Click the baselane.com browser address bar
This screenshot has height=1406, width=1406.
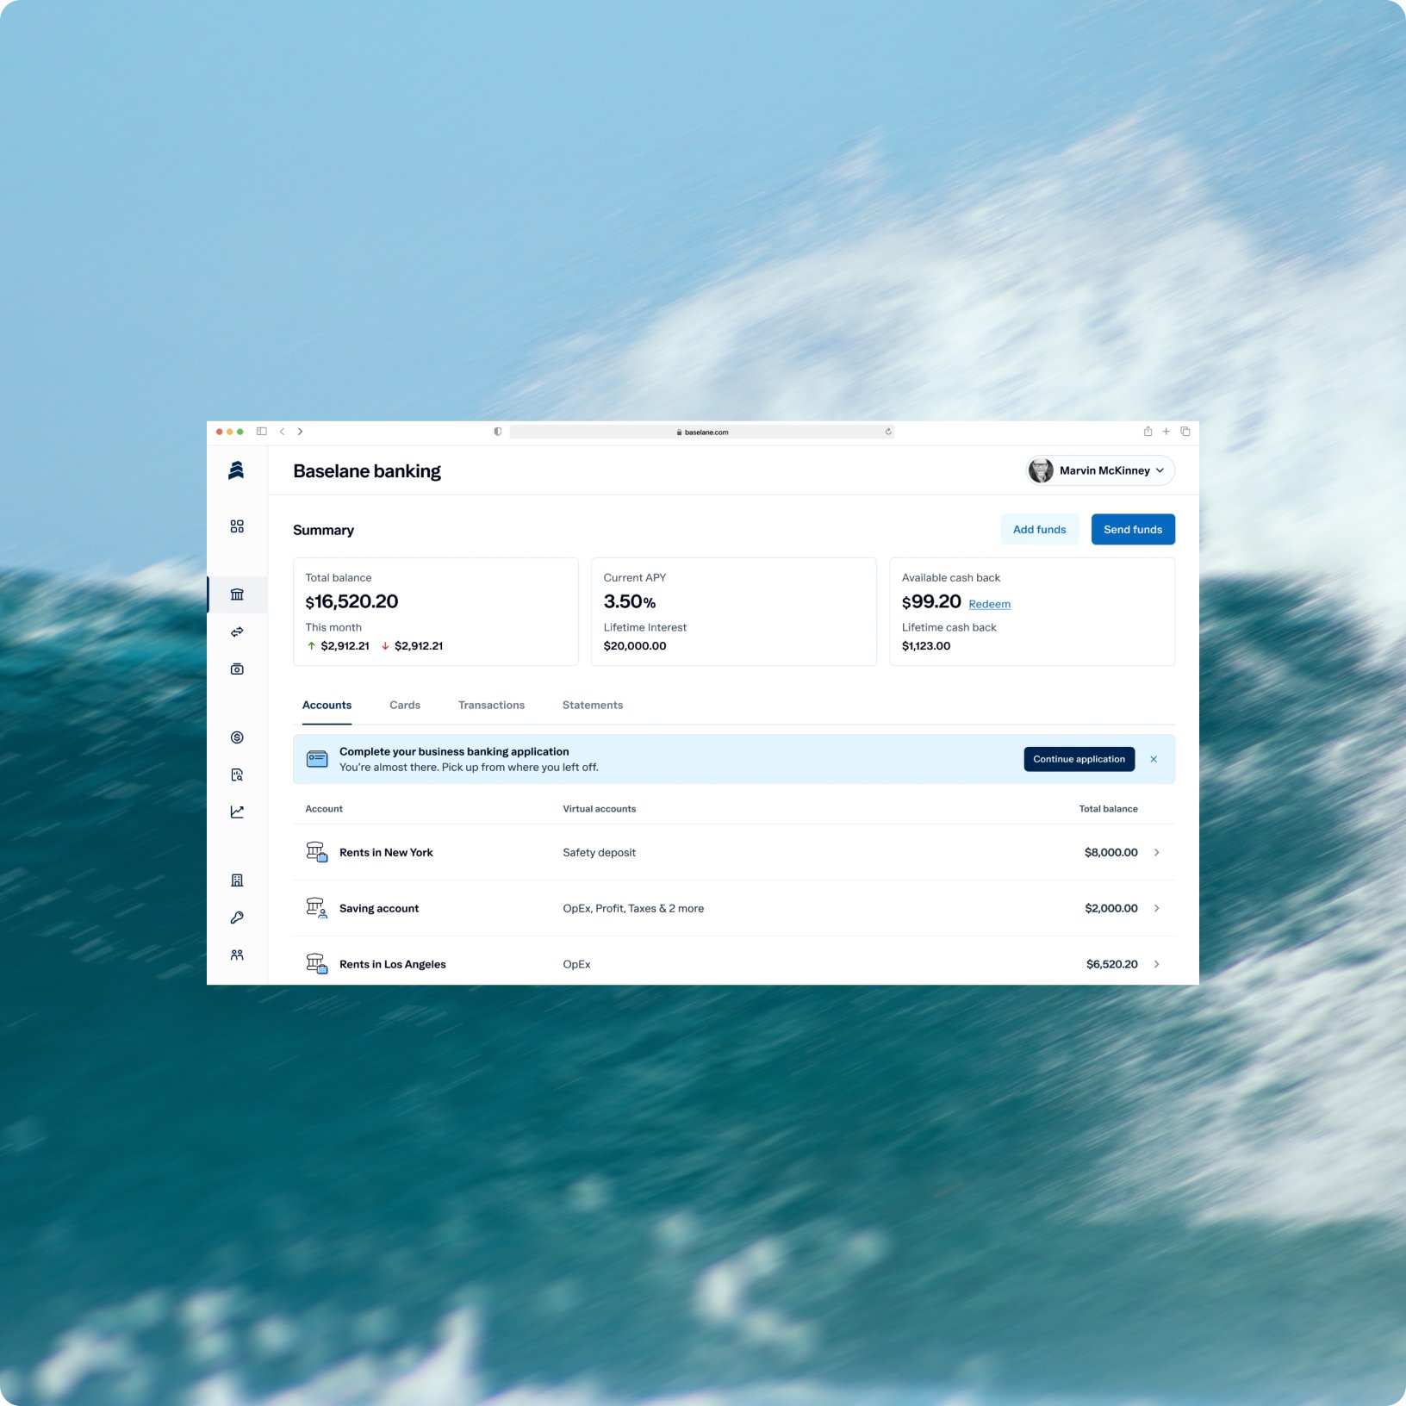(x=702, y=432)
